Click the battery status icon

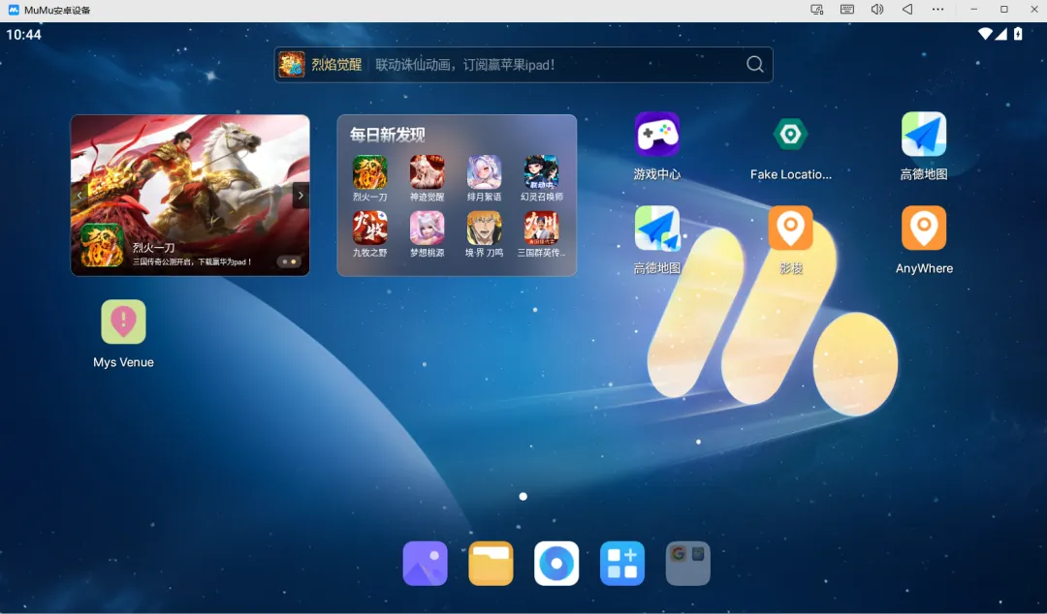[x=1018, y=34]
